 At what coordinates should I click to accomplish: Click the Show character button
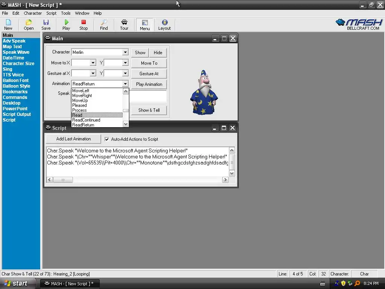pyautogui.click(x=140, y=53)
